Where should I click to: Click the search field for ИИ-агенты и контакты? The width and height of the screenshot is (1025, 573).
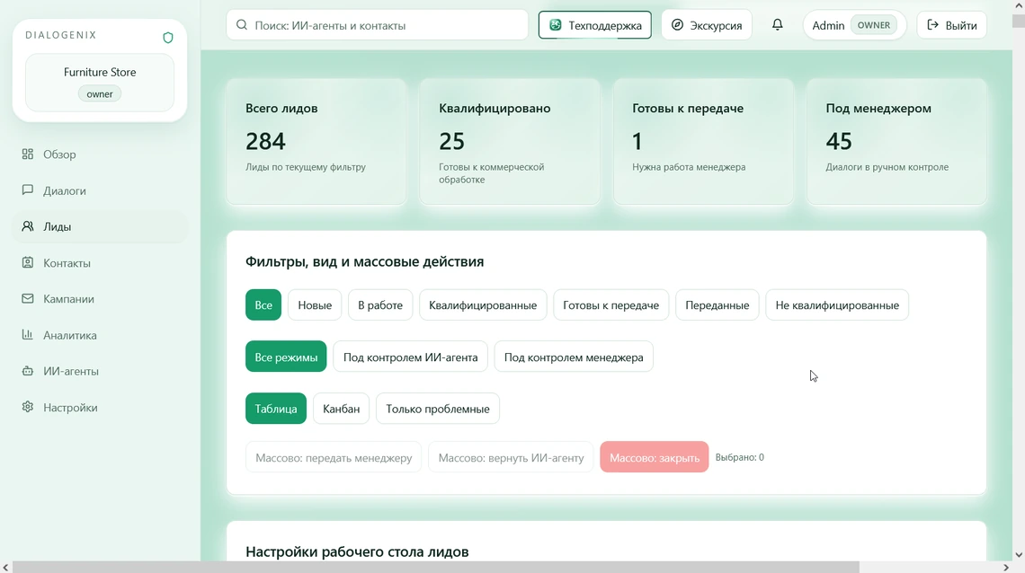(x=378, y=25)
